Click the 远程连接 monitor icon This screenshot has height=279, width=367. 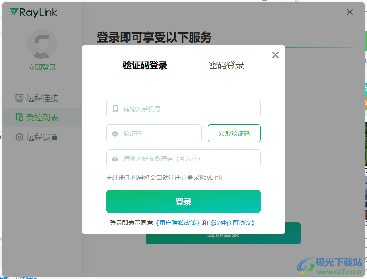point(19,98)
